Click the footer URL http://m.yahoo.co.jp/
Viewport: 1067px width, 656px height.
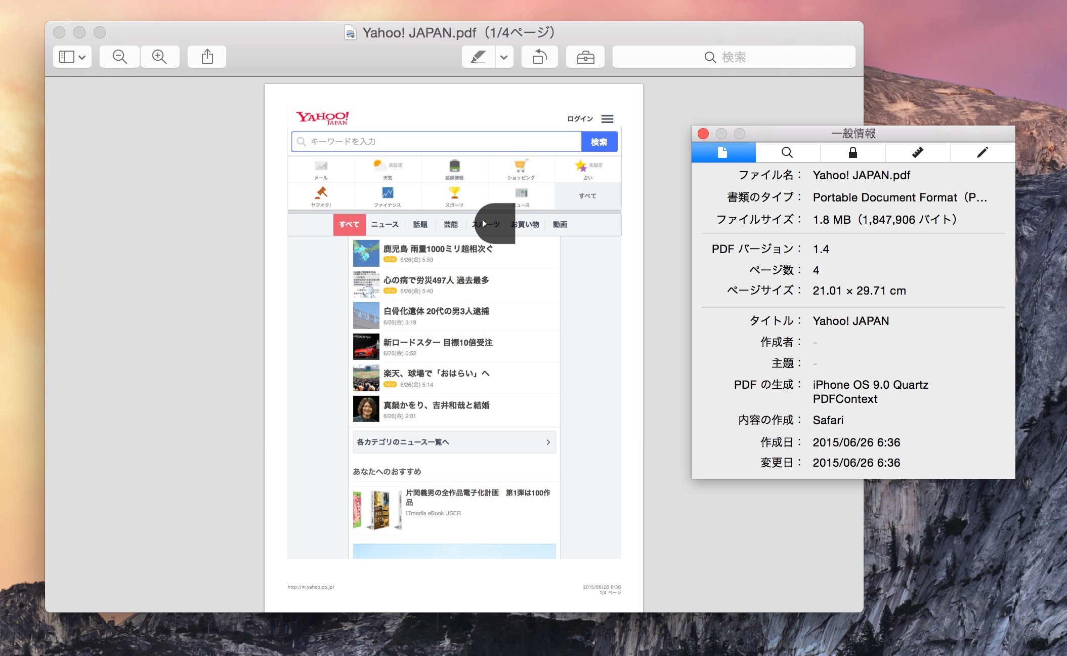[311, 587]
